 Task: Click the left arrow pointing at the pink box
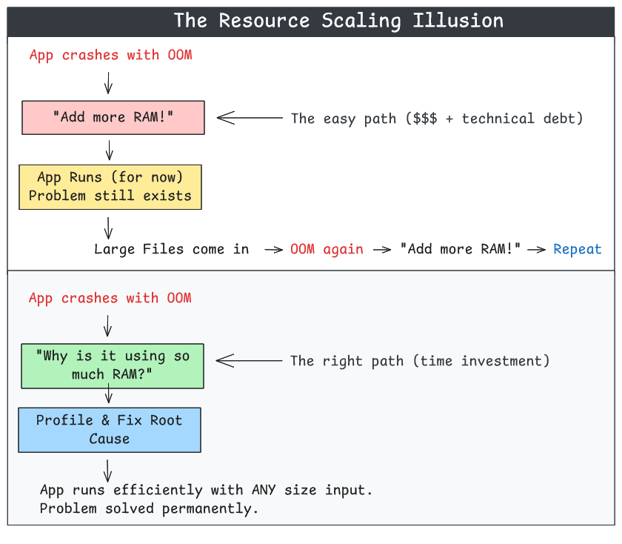point(249,118)
